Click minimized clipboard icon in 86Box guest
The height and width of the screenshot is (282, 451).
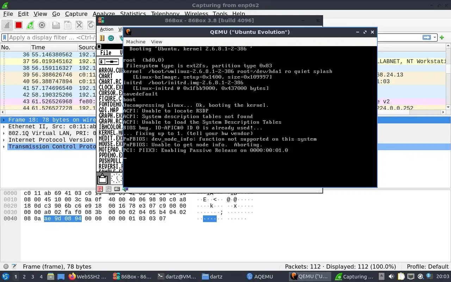coord(103,179)
